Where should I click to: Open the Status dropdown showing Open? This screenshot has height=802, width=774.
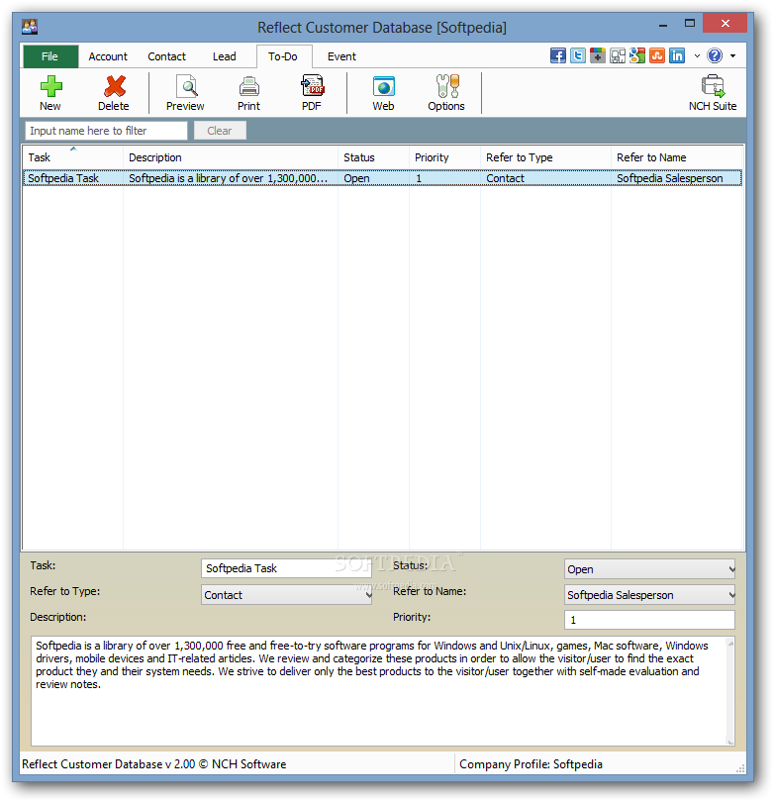point(649,568)
